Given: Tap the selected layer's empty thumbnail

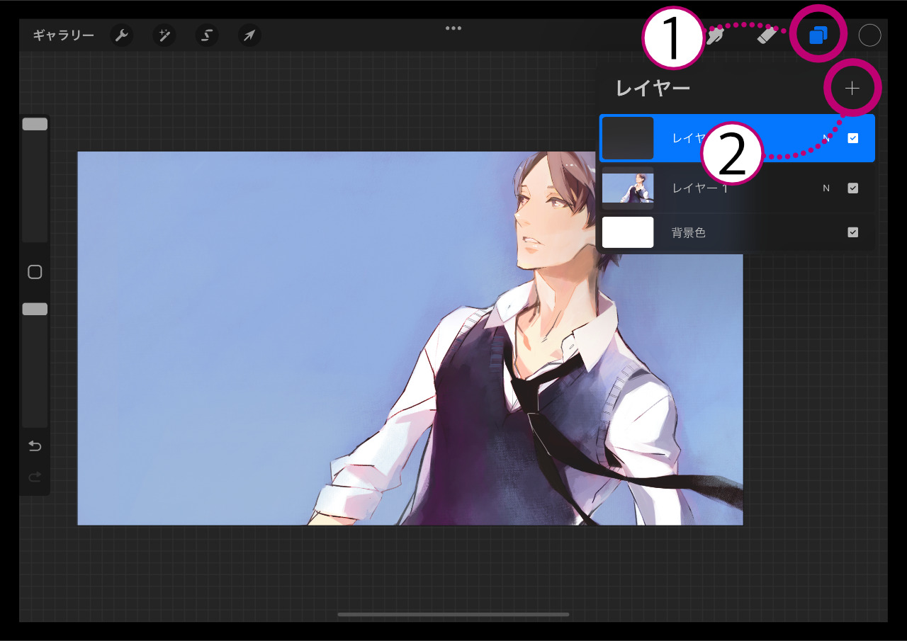Looking at the screenshot, I should pos(628,138).
